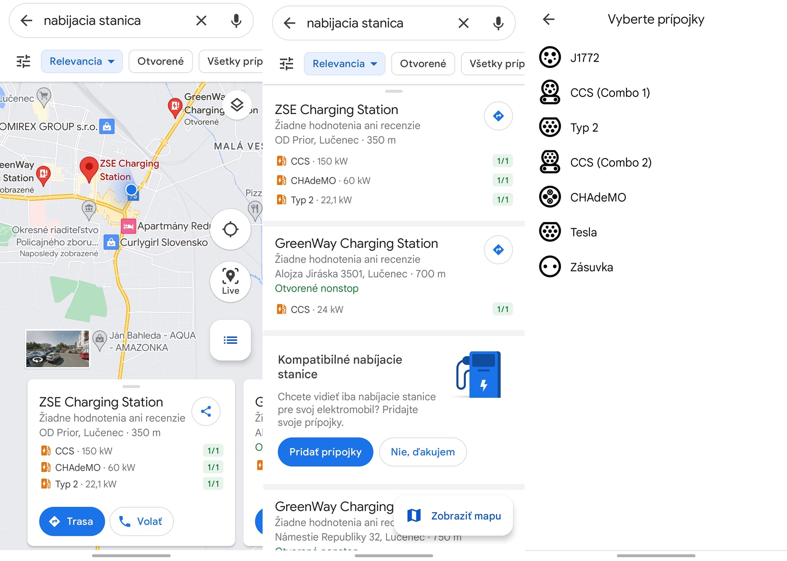Screen dimensions: 787x561
Task: Open Všetky príp chip on middle screen
Action: pos(493,64)
